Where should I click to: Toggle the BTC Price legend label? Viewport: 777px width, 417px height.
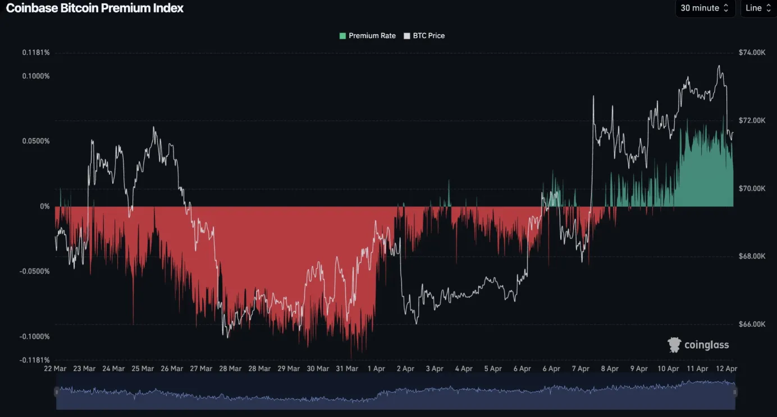pos(428,36)
